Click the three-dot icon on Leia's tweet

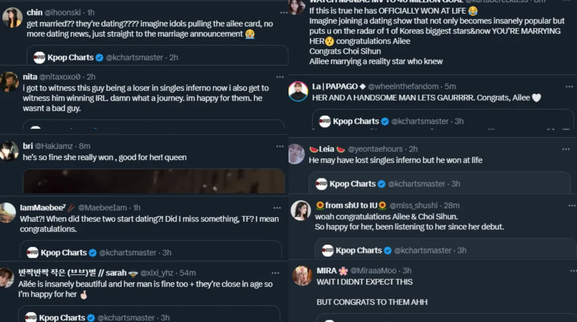pyautogui.click(x=566, y=149)
